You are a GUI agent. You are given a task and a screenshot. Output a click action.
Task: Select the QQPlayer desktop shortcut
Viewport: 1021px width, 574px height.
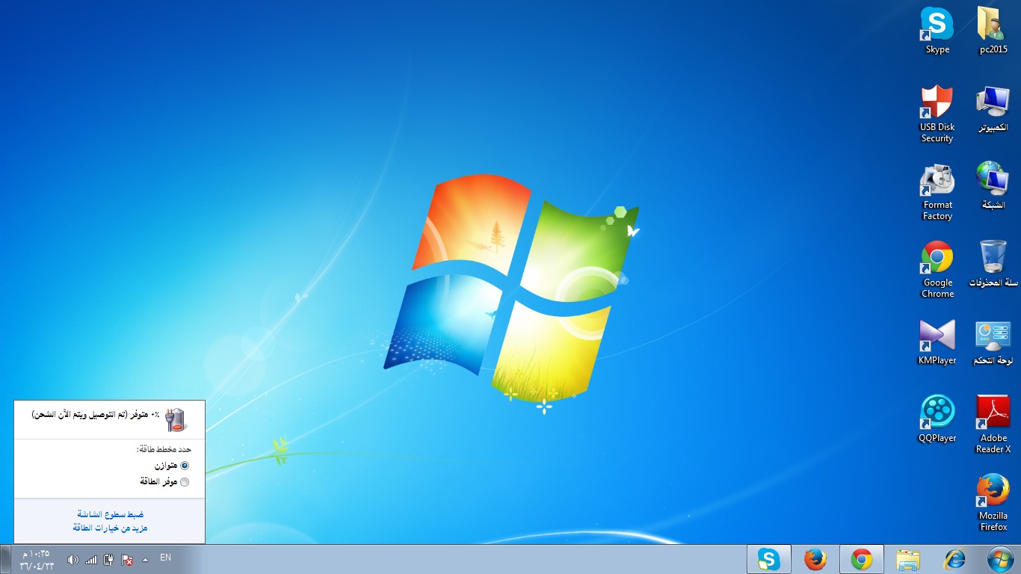coord(937,419)
